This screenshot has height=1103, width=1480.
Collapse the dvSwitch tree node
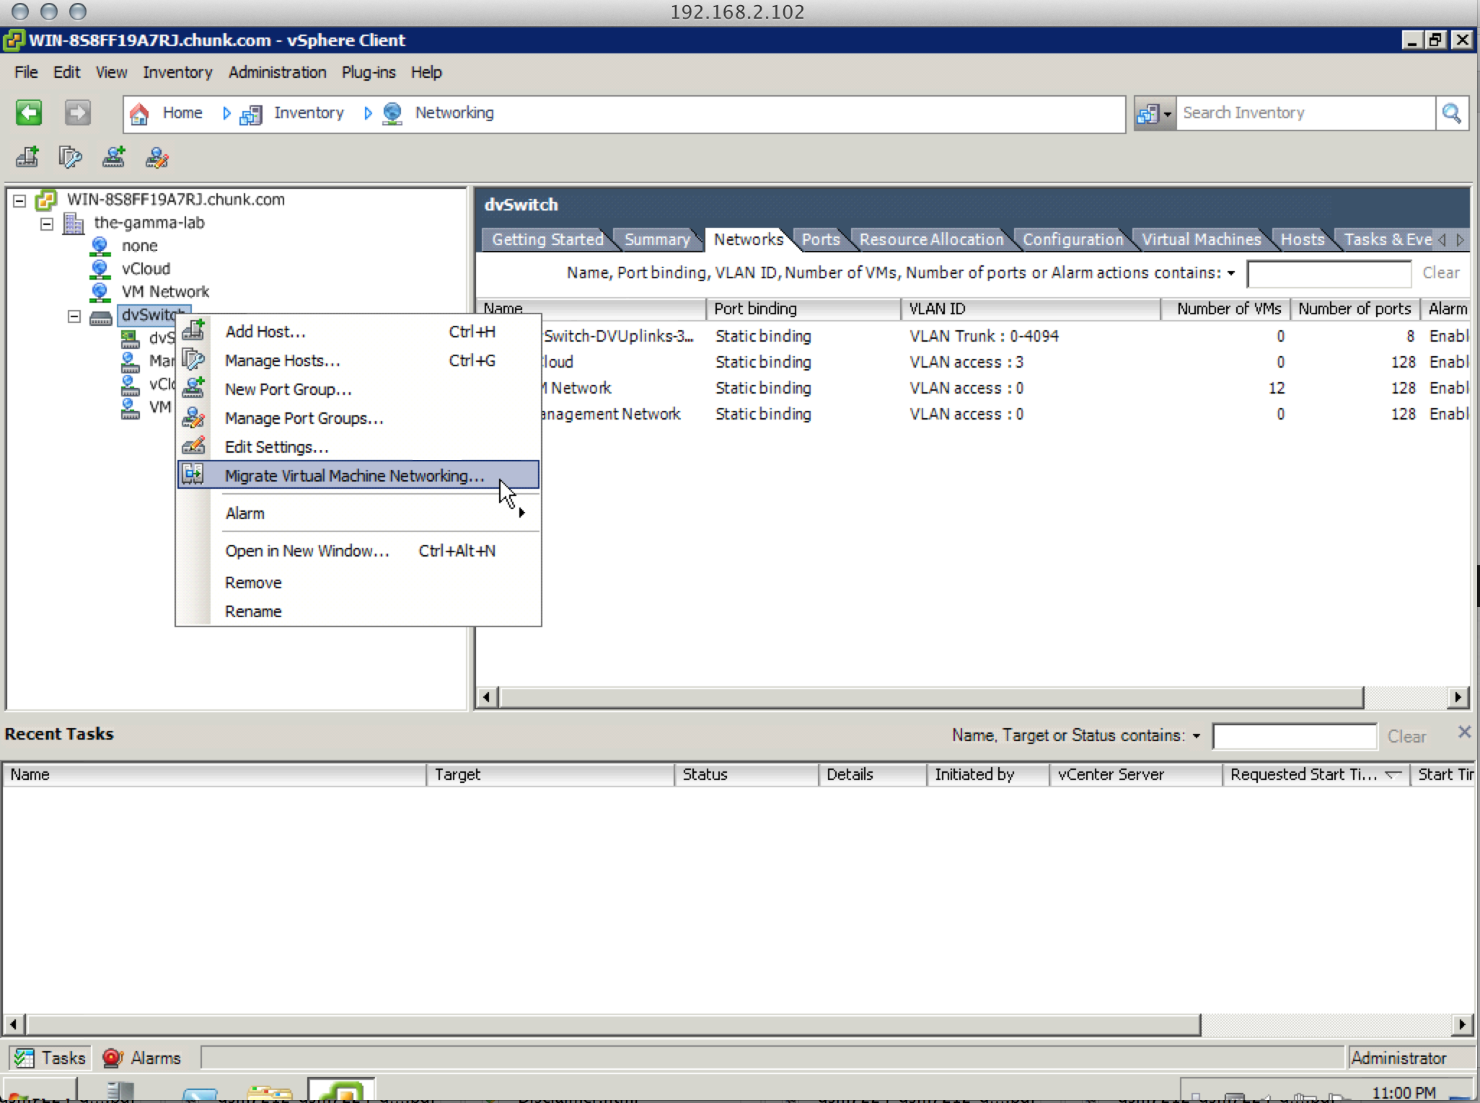click(x=74, y=316)
